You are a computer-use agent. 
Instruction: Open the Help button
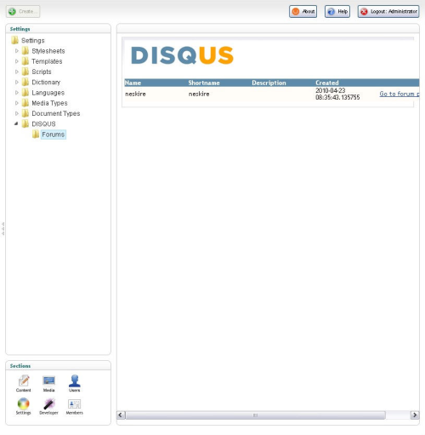point(337,12)
